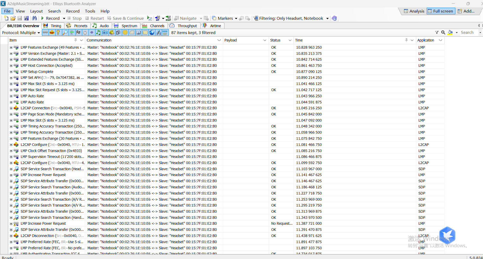483x259 pixels.
Task: Open a trace file with folder icon
Action: point(13,18)
